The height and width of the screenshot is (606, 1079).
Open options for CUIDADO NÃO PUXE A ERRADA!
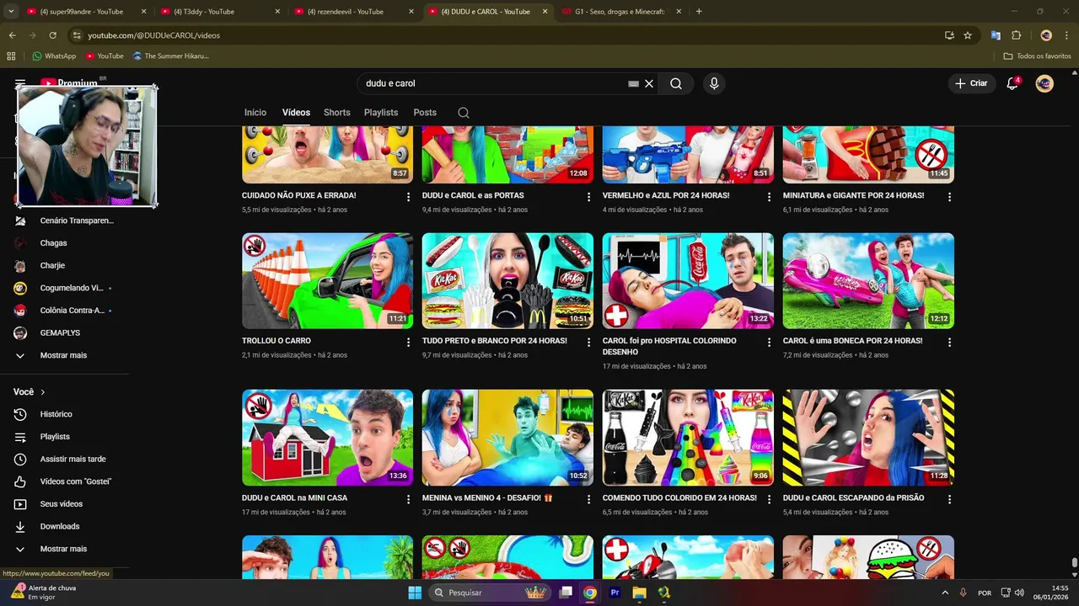click(x=408, y=196)
